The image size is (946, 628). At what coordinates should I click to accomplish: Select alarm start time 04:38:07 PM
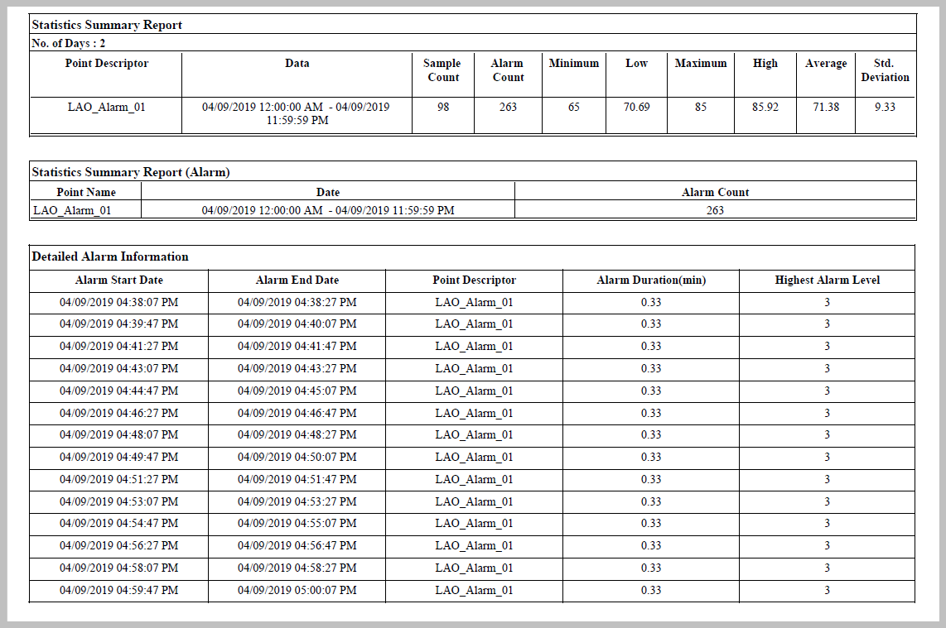click(x=118, y=302)
